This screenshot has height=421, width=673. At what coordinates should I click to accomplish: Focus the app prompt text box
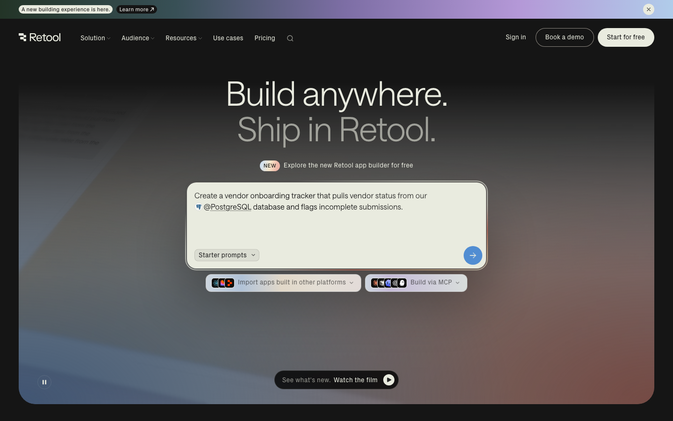click(336, 225)
